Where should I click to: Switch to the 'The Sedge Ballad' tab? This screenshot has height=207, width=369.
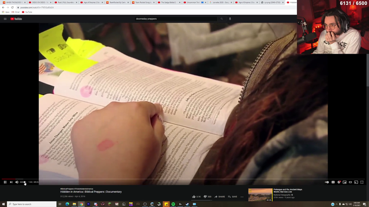click(169, 2)
